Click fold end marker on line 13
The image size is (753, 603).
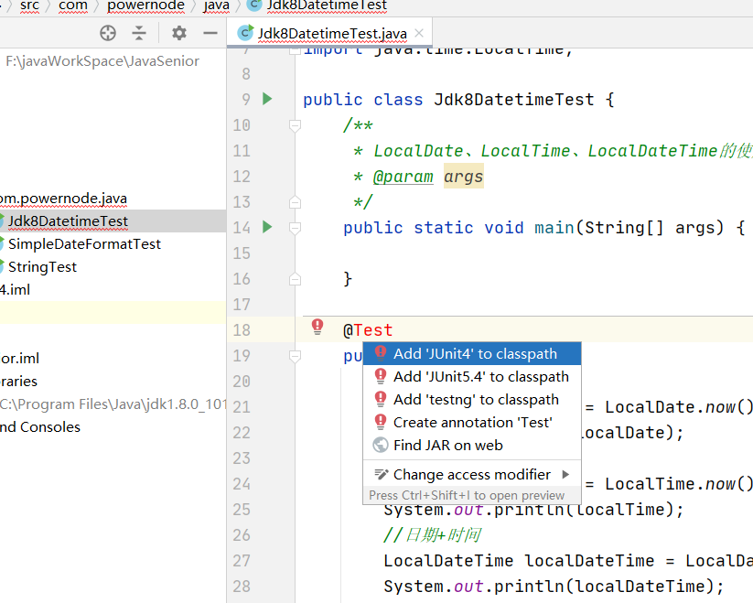pos(295,202)
